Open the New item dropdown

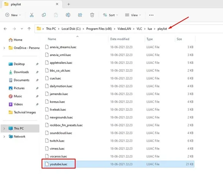13,15
